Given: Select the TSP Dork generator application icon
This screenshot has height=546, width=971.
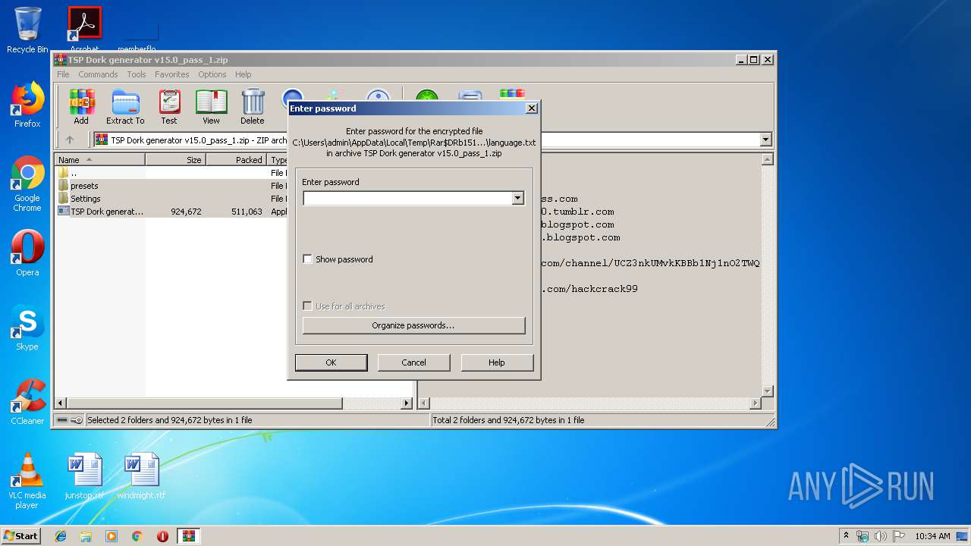Looking at the screenshot, I should coord(64,212).
